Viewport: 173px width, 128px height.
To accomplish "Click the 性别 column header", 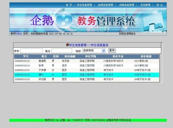I will pyautogui.click(x=56, y=57).
